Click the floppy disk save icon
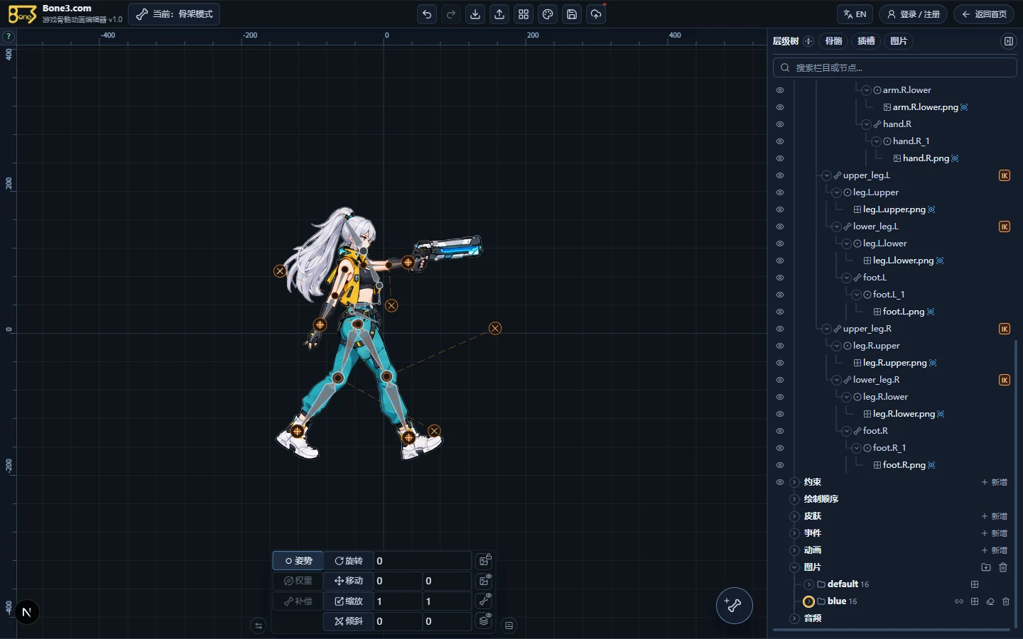The image size is (1023, 639). 572,14
